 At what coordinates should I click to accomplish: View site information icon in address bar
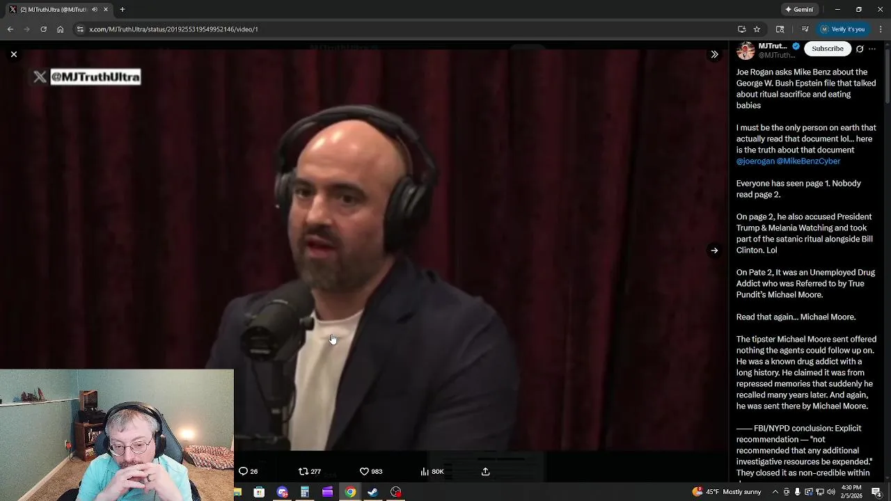pyautogui.click(x=80, y=29)
